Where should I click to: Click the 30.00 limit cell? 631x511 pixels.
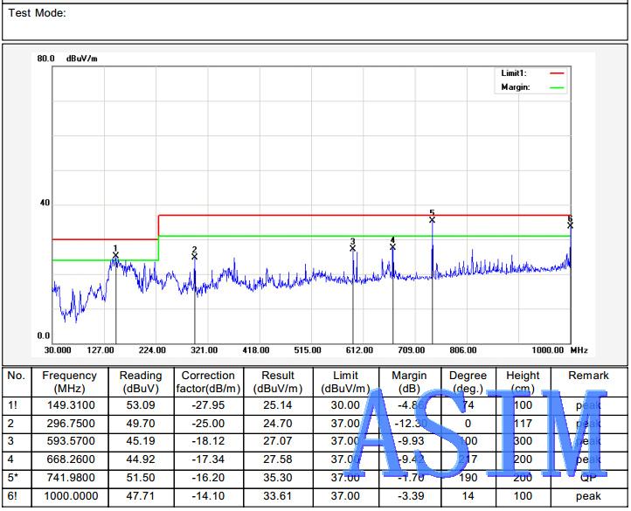click(345, 405)
